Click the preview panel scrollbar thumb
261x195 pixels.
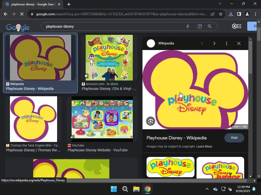(250, 57)
